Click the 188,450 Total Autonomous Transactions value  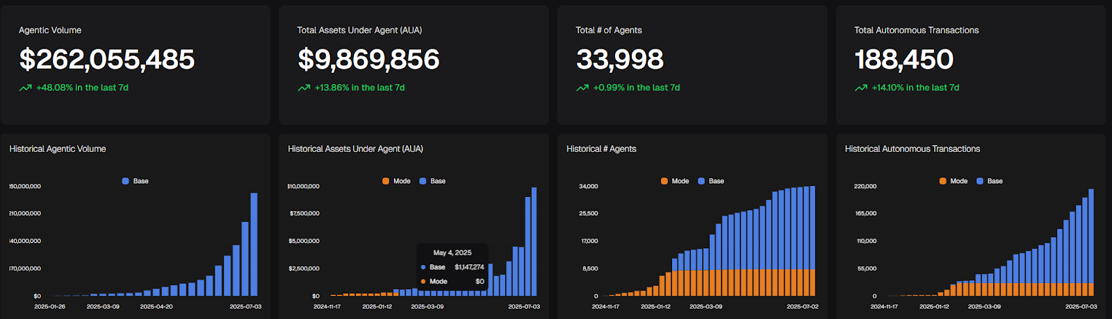903,60
